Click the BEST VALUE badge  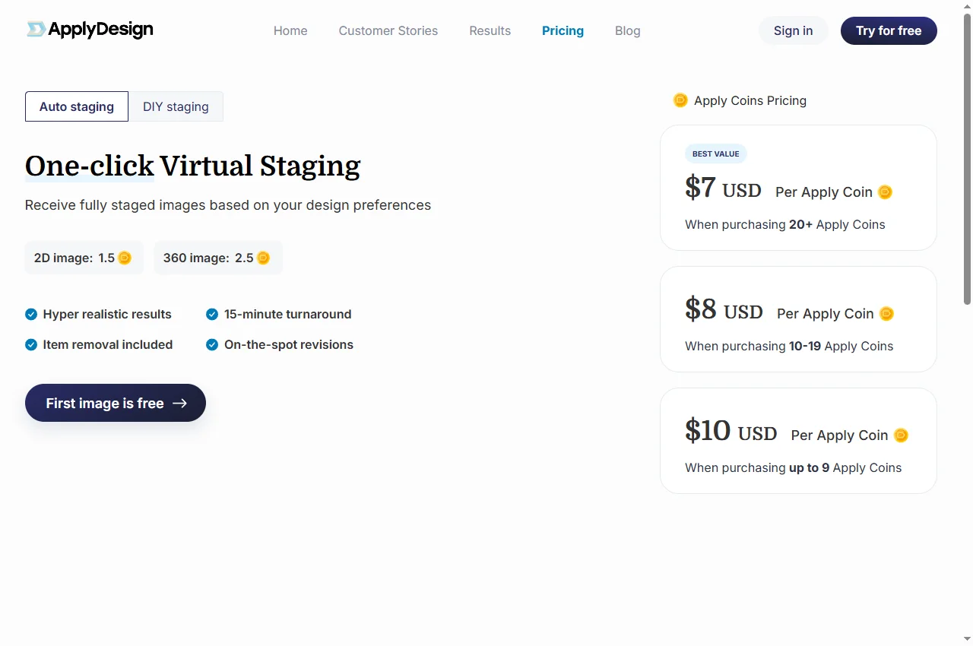(716, 154)
